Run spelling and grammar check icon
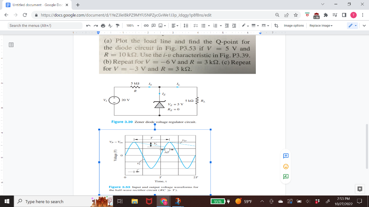The image size is (369, 207). click(x=110, y=26)
